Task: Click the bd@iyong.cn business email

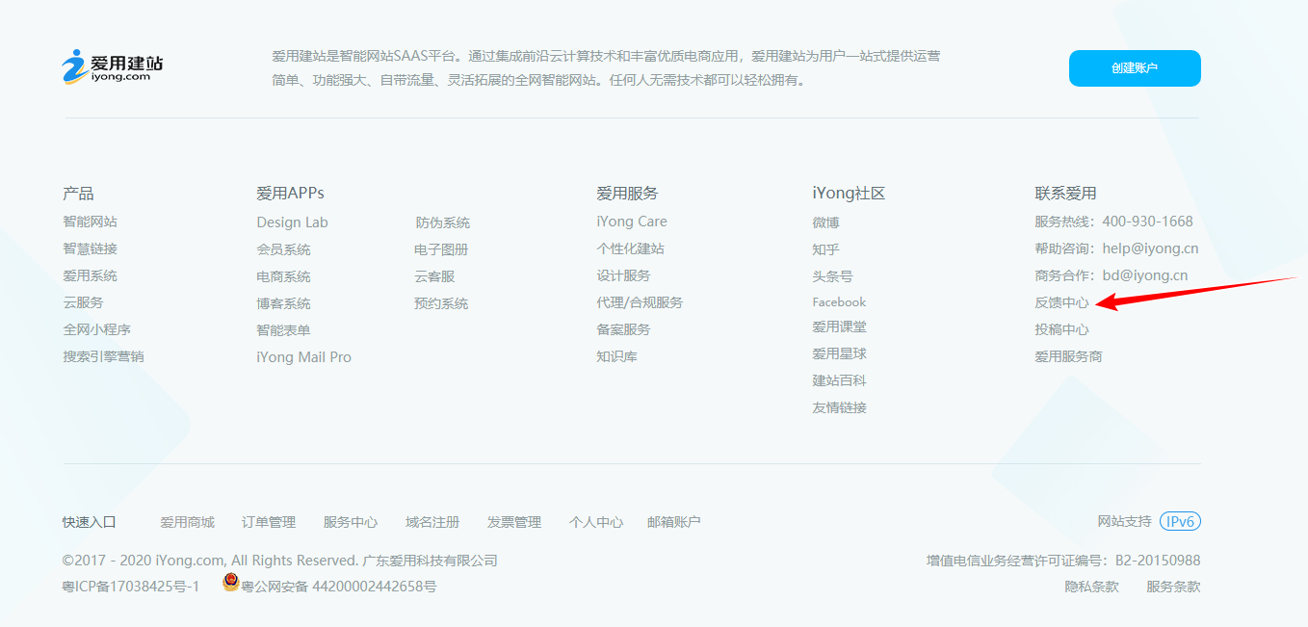Action: 1145,275
